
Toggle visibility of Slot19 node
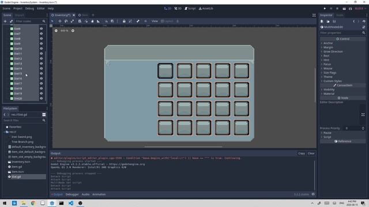click(x=41, y=93)
